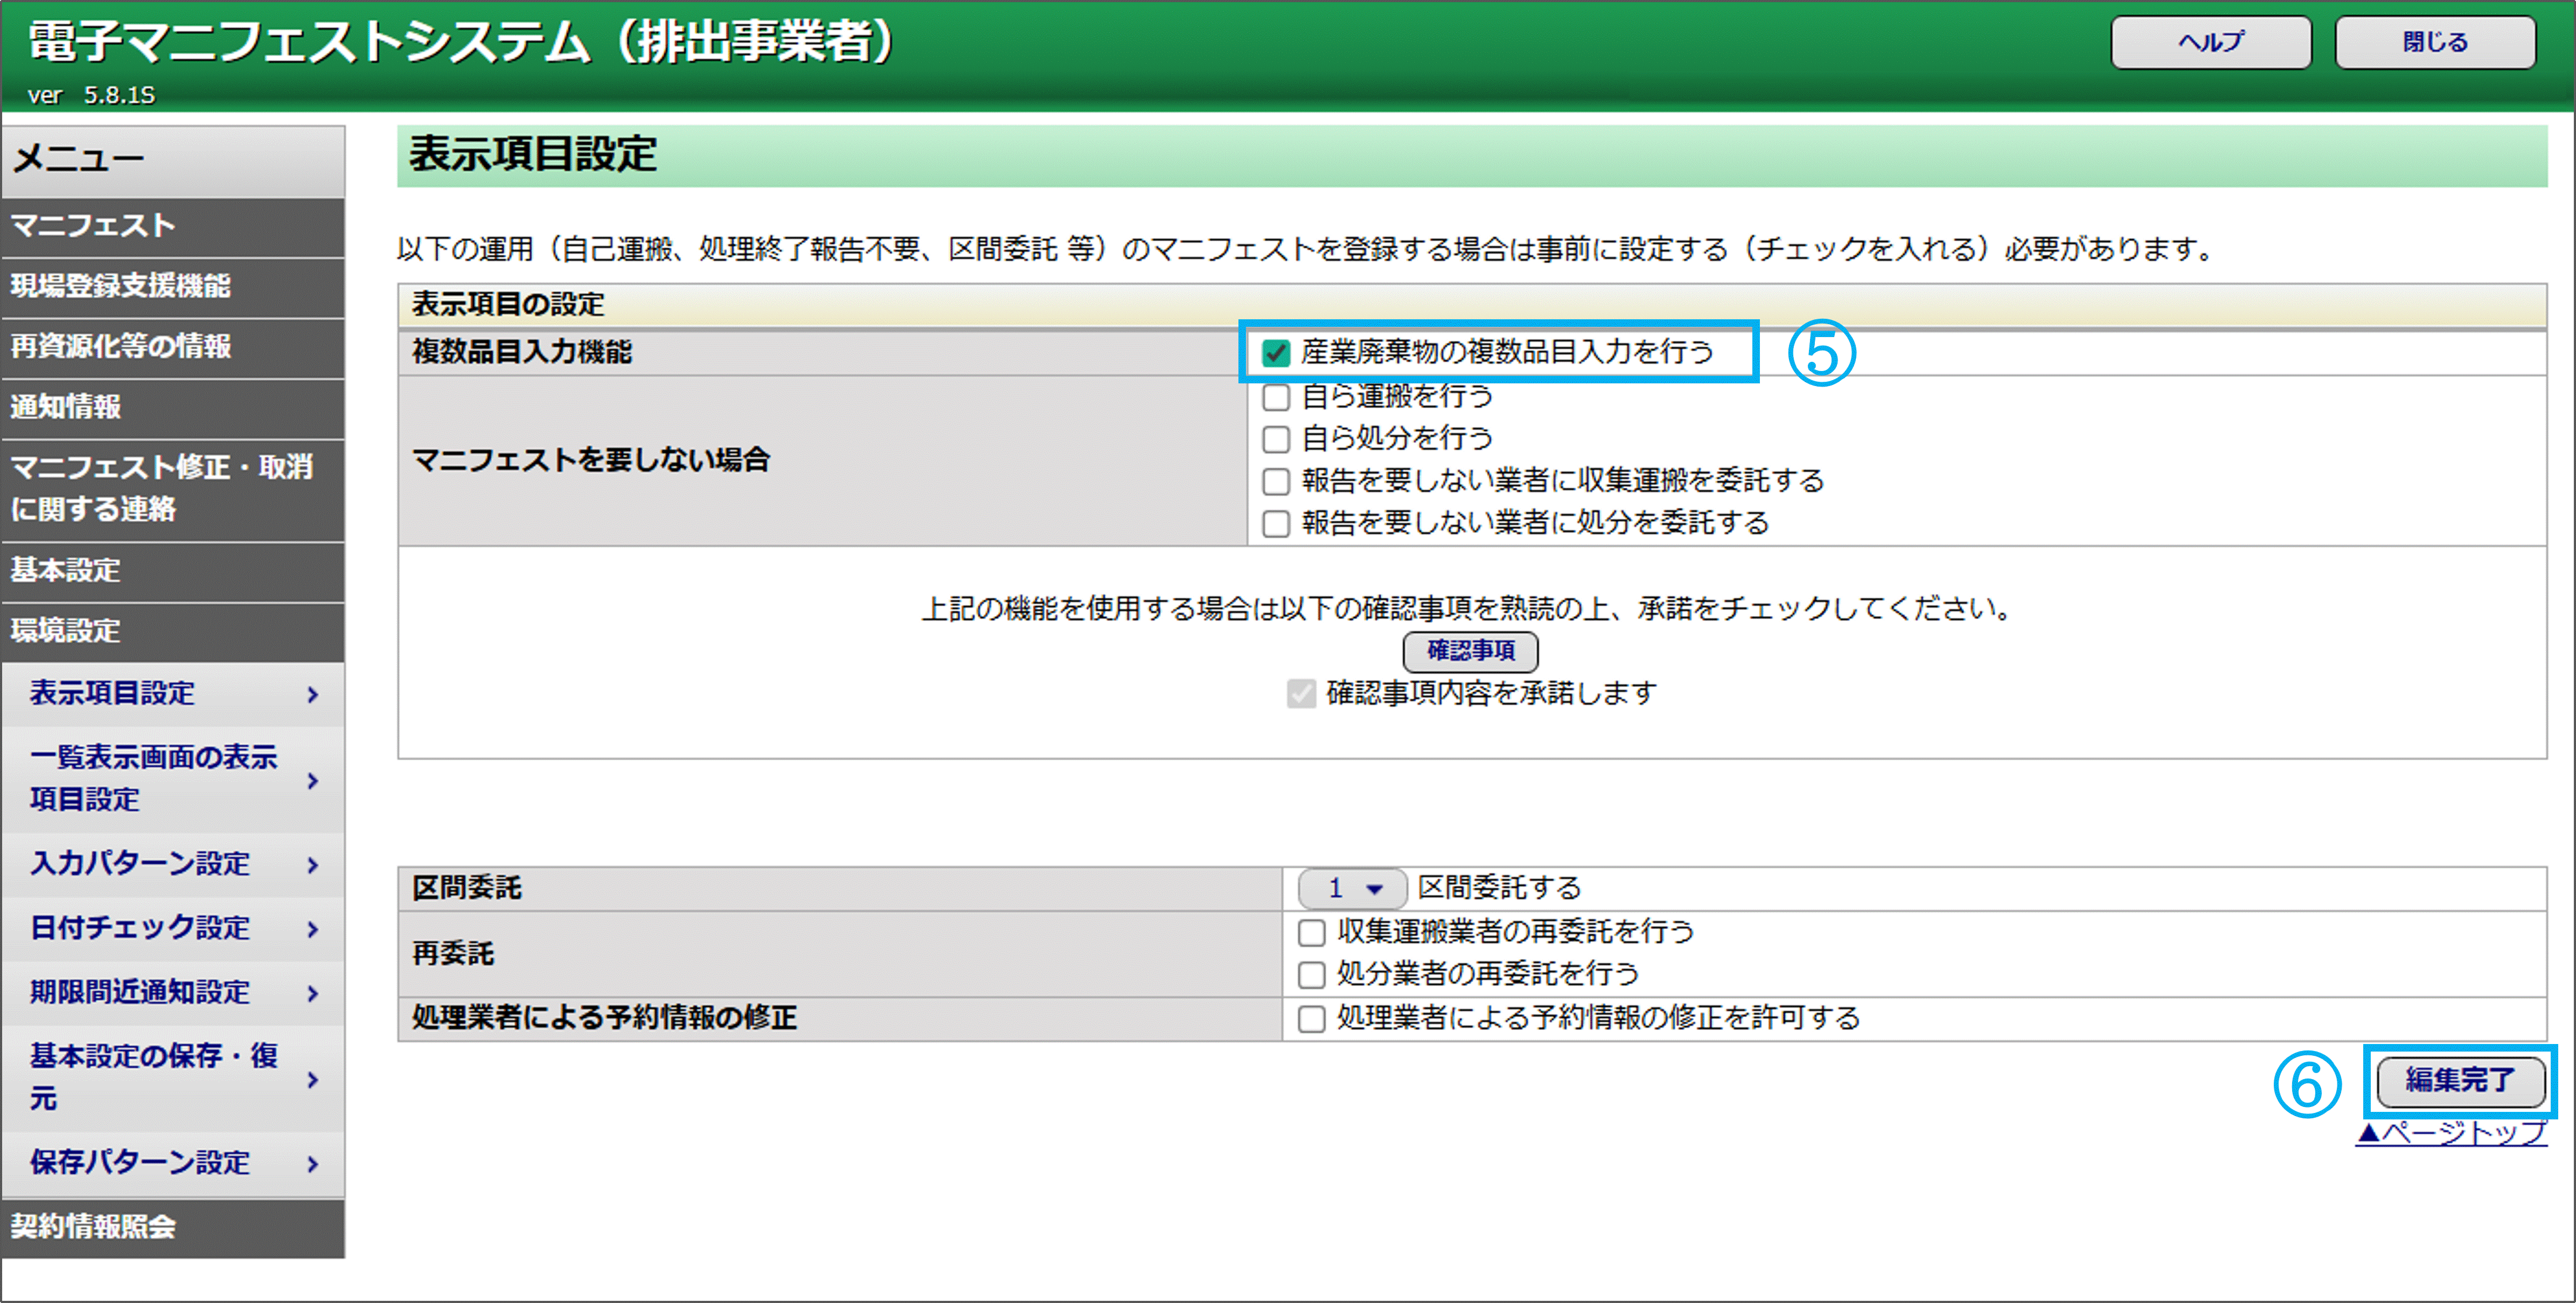
Task: Tick 収集運搬業者の再委託を行う checkbox
Action: click(x=1311, y=932)
